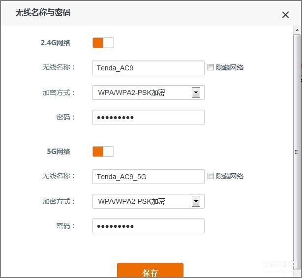Screen dimensions: 302x278
Task: Click the 2.4G 无线名称 field Tenda_AC9
Action: click(x=149, y=68)
